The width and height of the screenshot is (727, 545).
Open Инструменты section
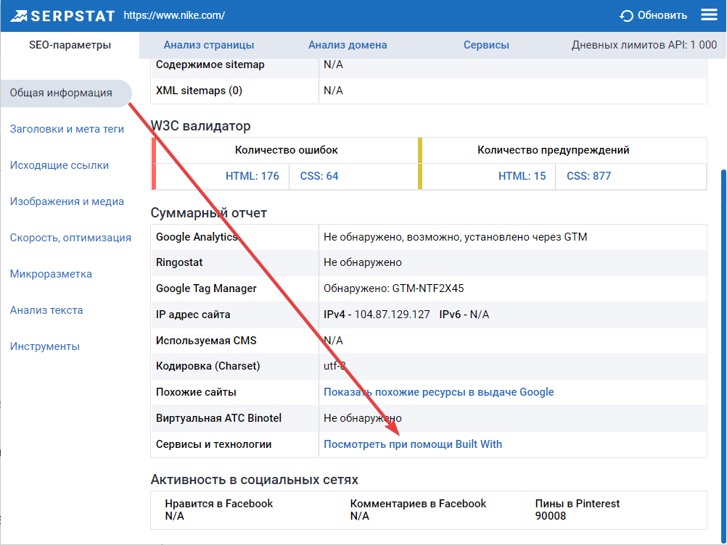tap(45, 346)
